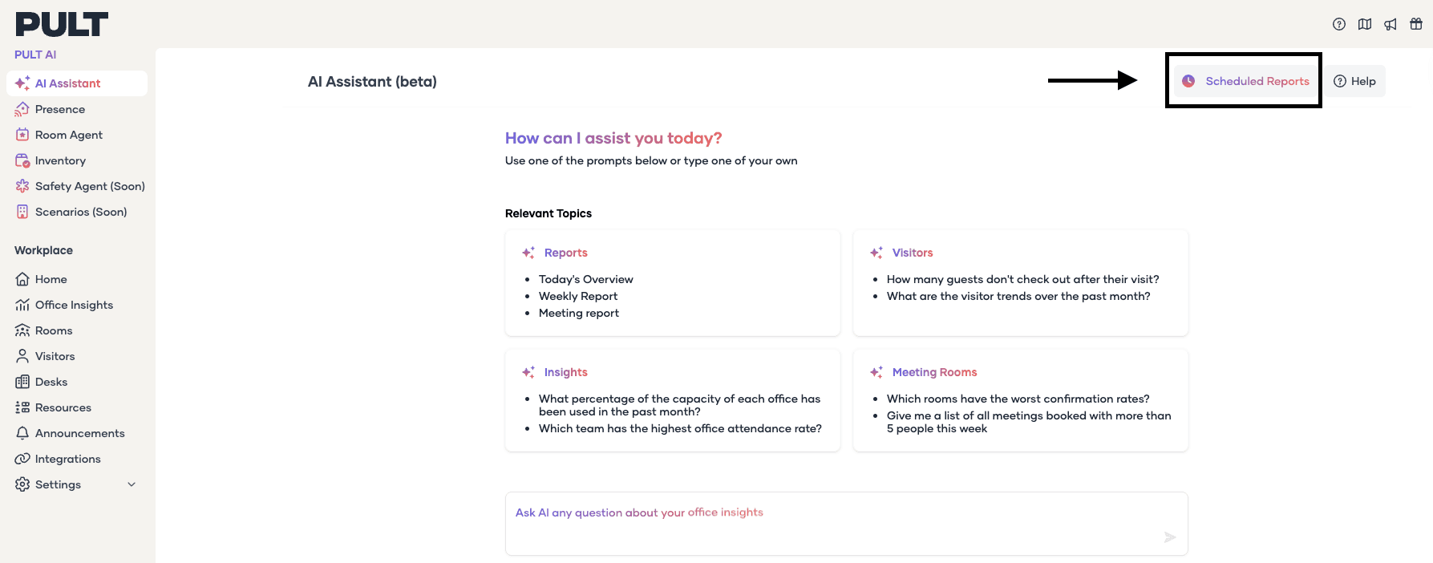Open Scheduled Reports
This screenshot has height=563, width=1433.
coord(1245,81)
